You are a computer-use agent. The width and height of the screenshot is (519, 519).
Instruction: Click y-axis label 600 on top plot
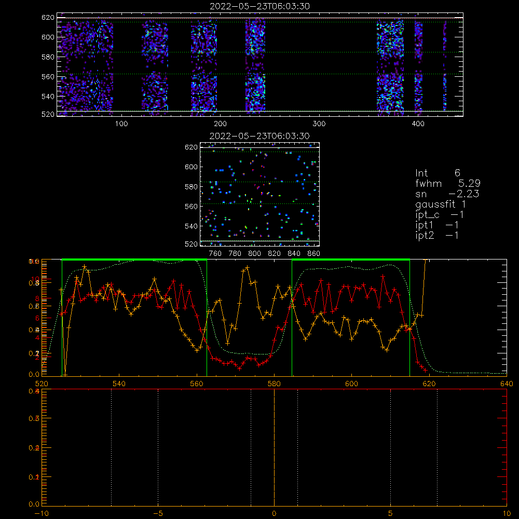tap(48, 37)
